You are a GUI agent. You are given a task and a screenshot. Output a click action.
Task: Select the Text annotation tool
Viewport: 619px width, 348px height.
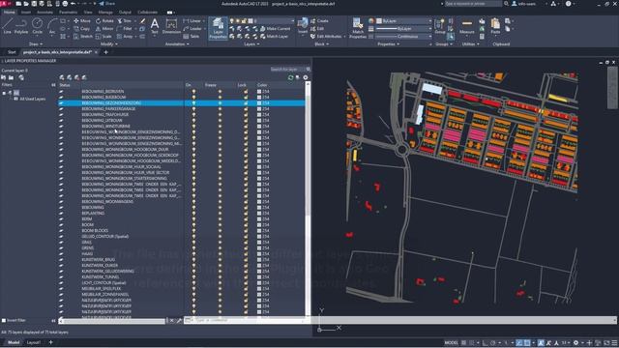pos(155,26)
